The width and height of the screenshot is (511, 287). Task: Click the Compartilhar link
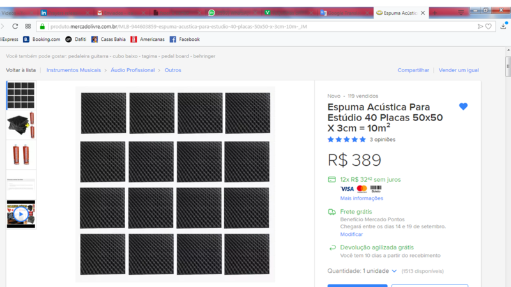click(413, 70)
